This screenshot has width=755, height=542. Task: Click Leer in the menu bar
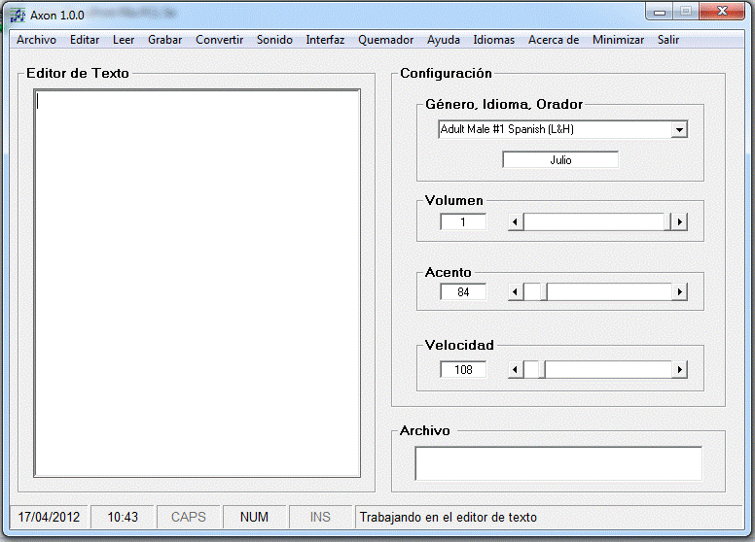[x=124, y=40]
